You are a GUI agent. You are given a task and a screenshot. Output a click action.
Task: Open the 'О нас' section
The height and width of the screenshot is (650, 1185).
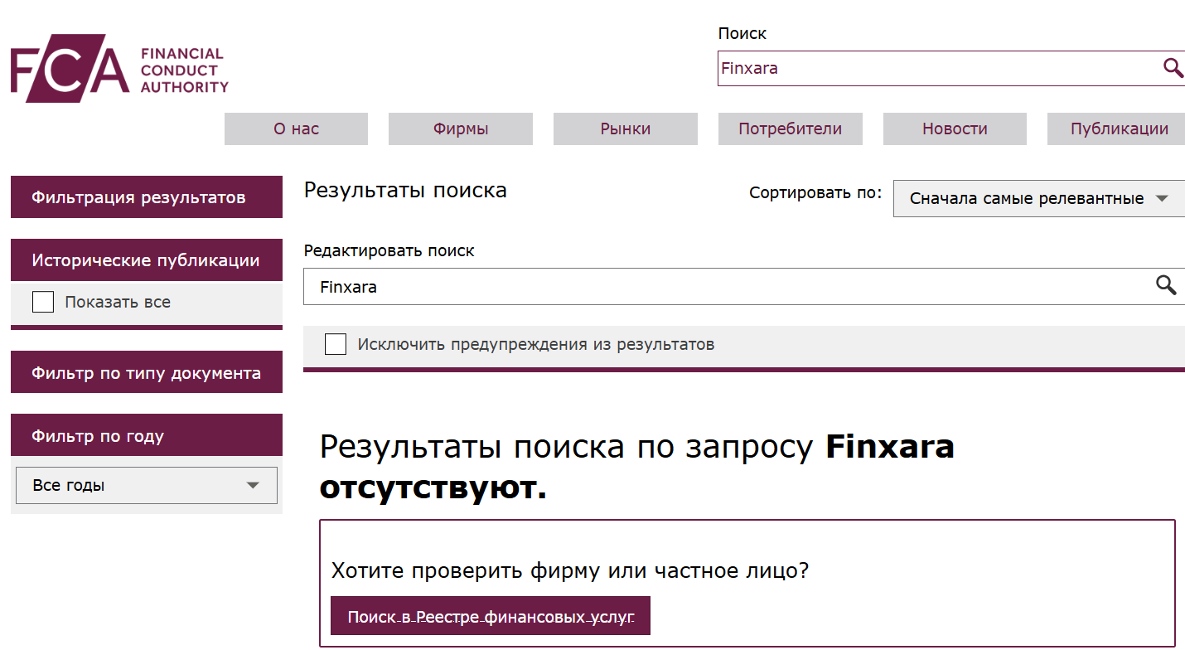click(296, 129)
